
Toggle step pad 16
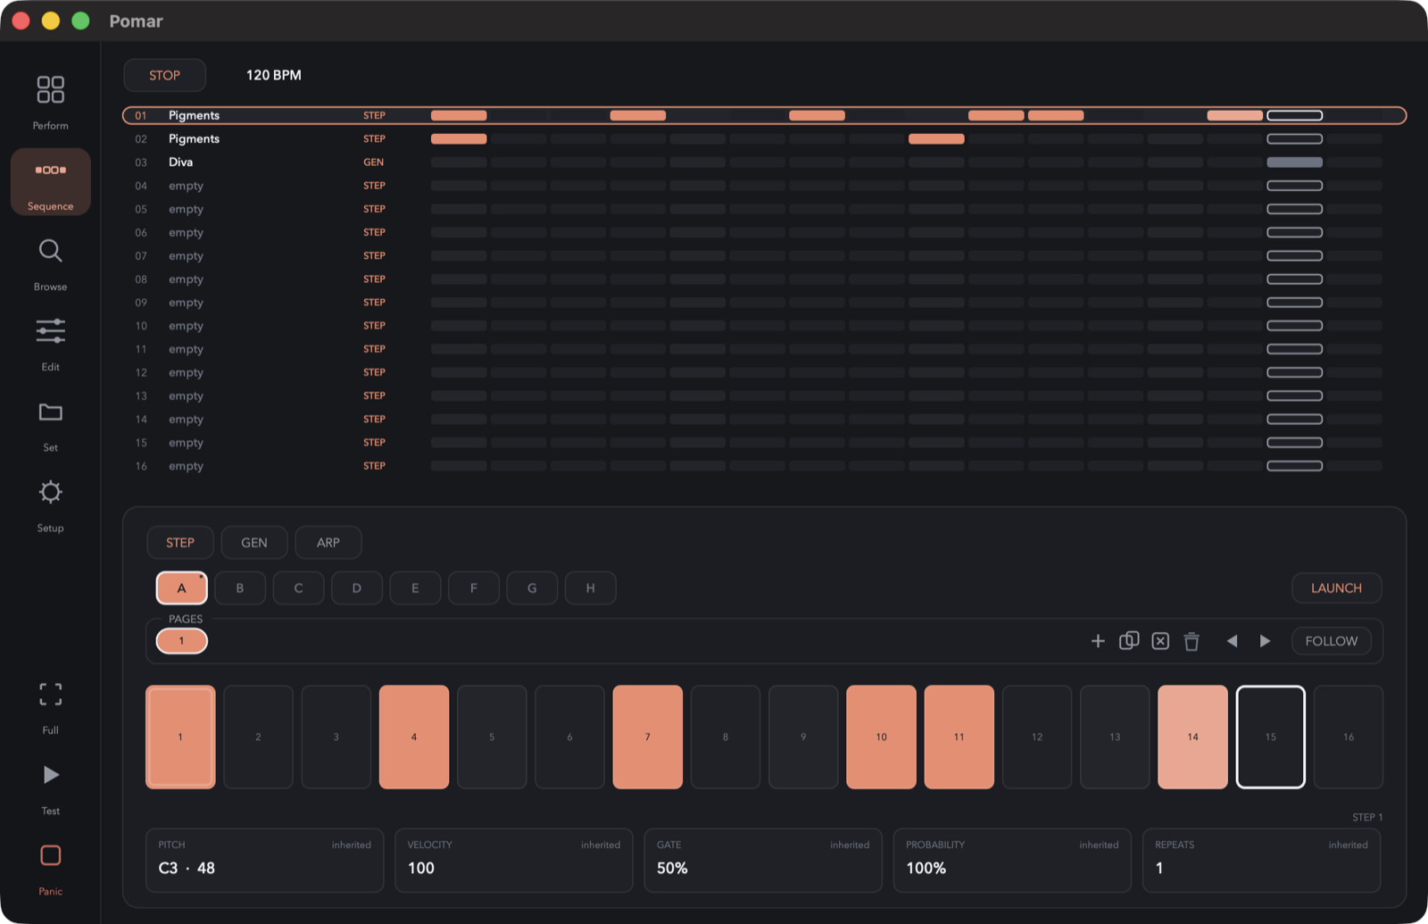[1349, 737]
